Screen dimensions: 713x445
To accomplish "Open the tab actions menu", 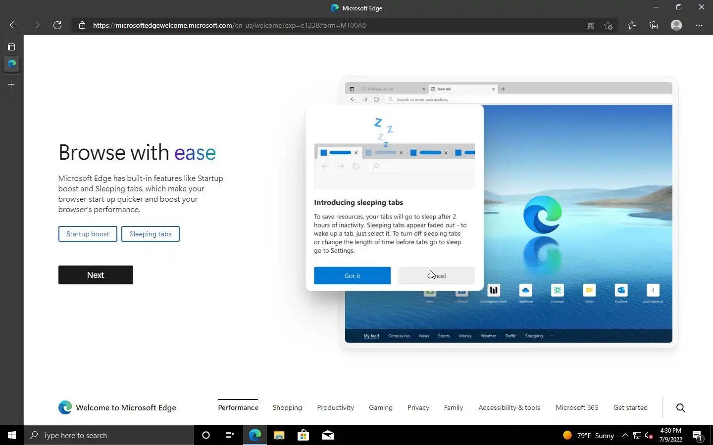I will click(11, 47).
